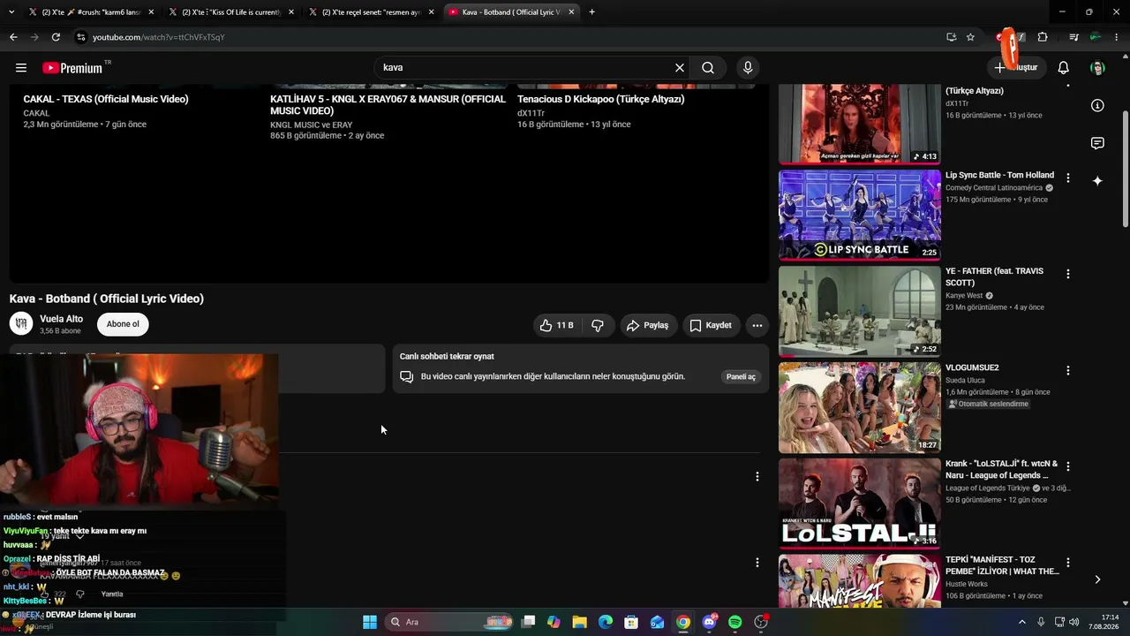Screen dimensions: 1130x636
Task: Open volume control in system tray
Action: 1073,622
